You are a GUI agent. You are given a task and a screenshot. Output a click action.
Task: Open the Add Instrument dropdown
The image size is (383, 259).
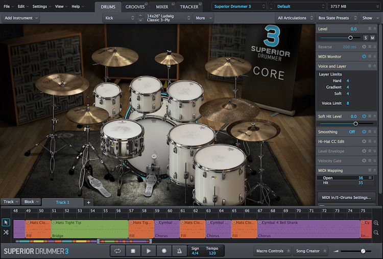(20, 18)
